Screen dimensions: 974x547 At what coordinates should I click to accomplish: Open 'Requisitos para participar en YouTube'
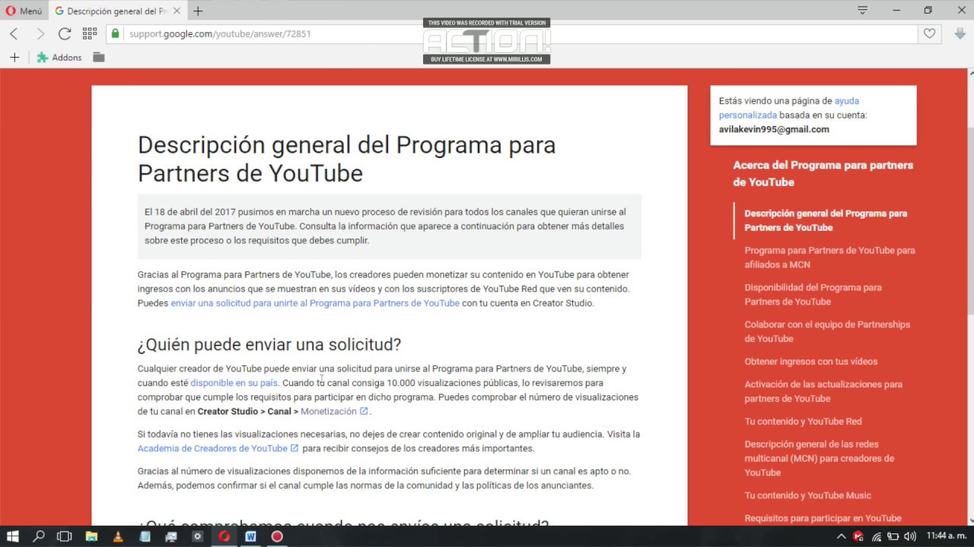[823, 518]
